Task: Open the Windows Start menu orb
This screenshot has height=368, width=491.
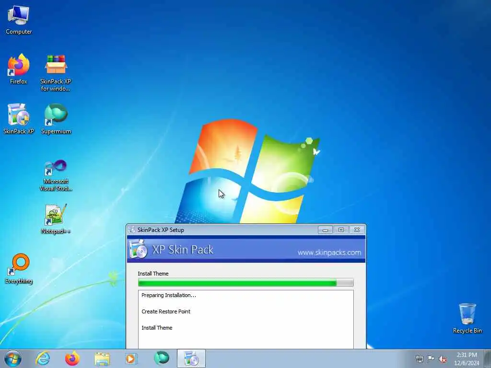Action: coord(13,358)
